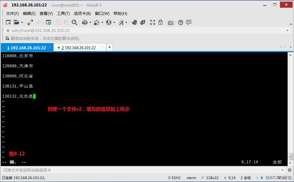
Task: Click the greyed Paste icon
Action: point(66,22)
